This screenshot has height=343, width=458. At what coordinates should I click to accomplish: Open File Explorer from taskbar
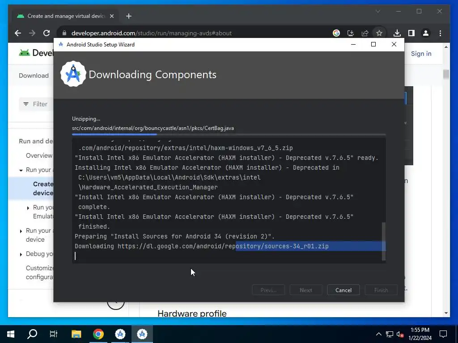[76, 334]
